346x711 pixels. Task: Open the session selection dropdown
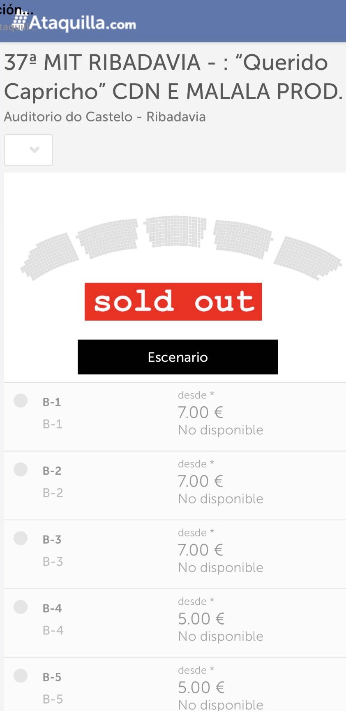click(x=28, y=150)
